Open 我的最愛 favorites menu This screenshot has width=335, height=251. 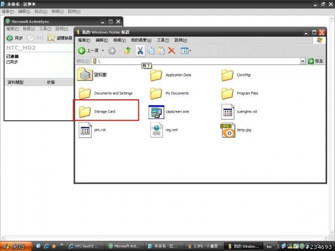(x=141, y=40)
